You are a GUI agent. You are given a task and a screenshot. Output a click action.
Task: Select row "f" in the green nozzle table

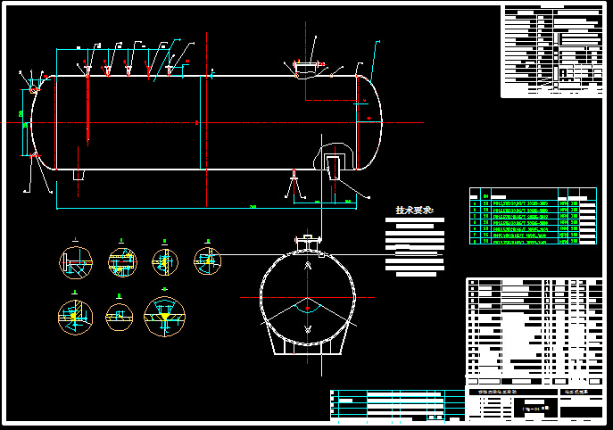click(x=534, y=236)
